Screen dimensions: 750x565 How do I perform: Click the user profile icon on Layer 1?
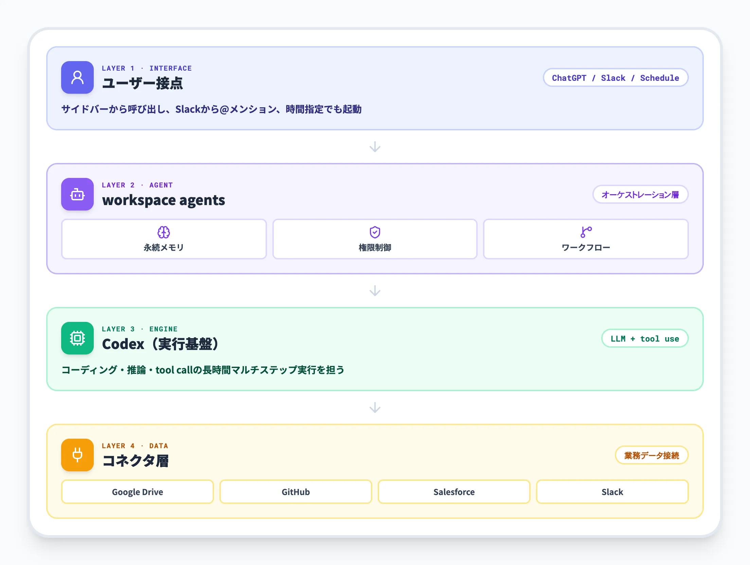click(77, 78)
